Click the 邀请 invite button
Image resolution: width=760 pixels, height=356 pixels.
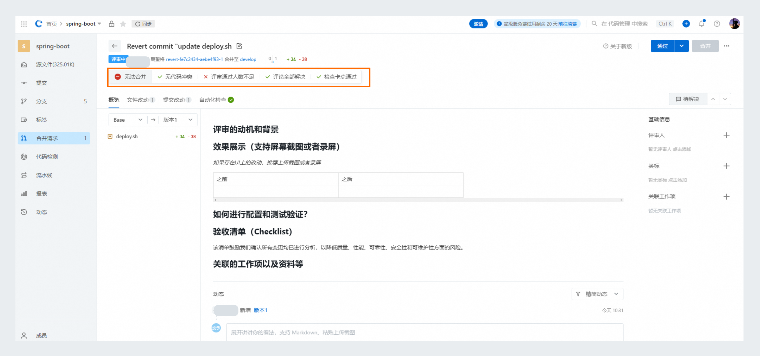[x=478, y=24]
